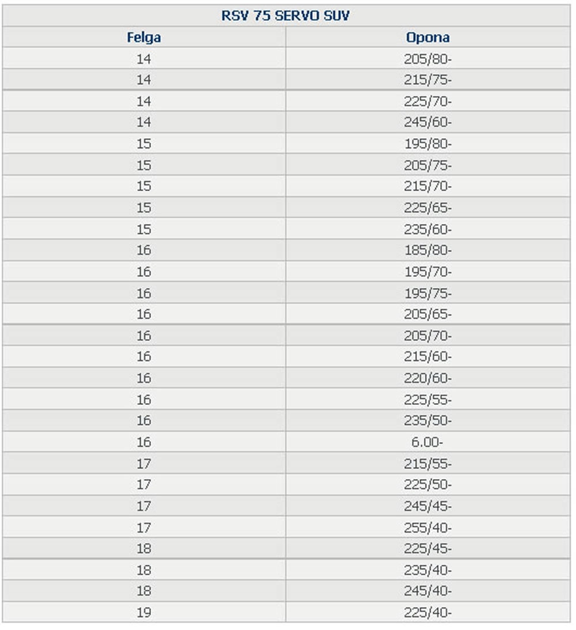The image size is (576, 630).
Task: Select the 215/55- tire entry
Action: 427,464
